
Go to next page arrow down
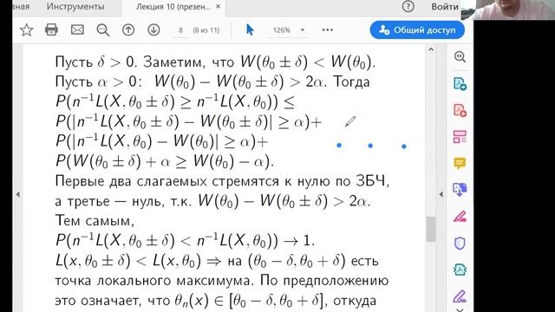tap(153, 30)
